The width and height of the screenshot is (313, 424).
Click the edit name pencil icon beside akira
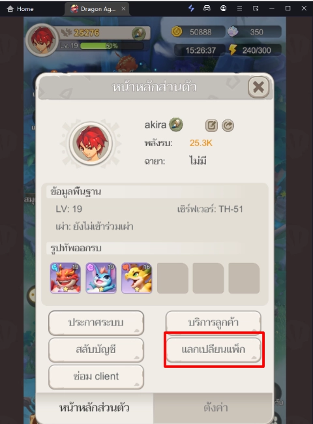point(211,125)
